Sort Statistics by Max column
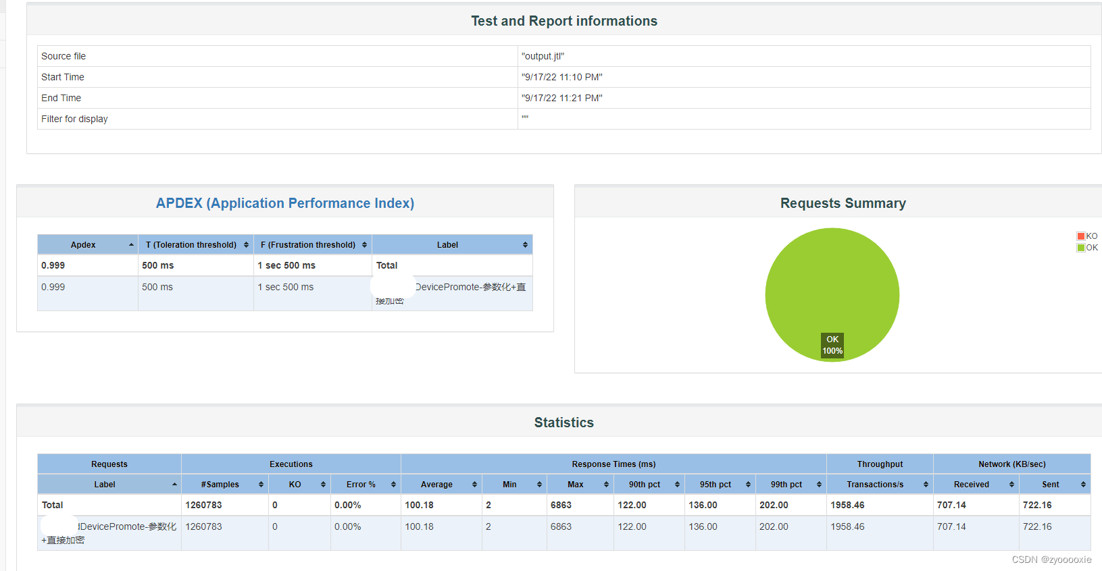 point(580,484)
